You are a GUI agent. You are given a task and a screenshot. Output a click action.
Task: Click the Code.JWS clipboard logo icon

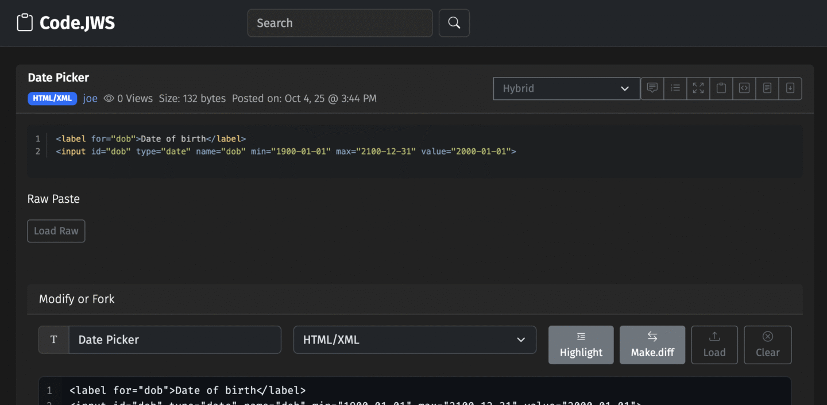tap(25, 23)
